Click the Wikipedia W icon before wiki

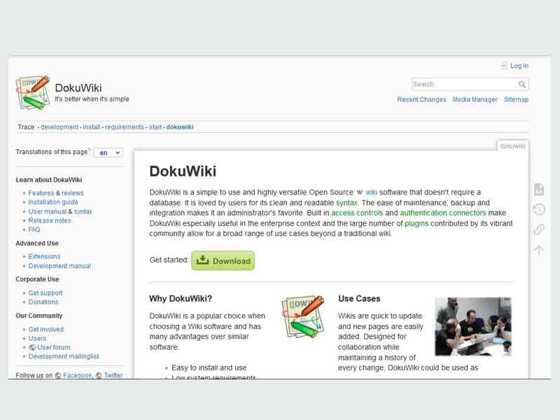[x=360, y=192]
